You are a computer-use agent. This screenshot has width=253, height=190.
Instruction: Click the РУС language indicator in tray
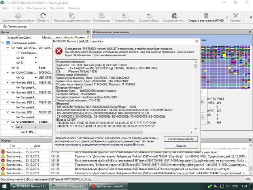click(235, 186)
